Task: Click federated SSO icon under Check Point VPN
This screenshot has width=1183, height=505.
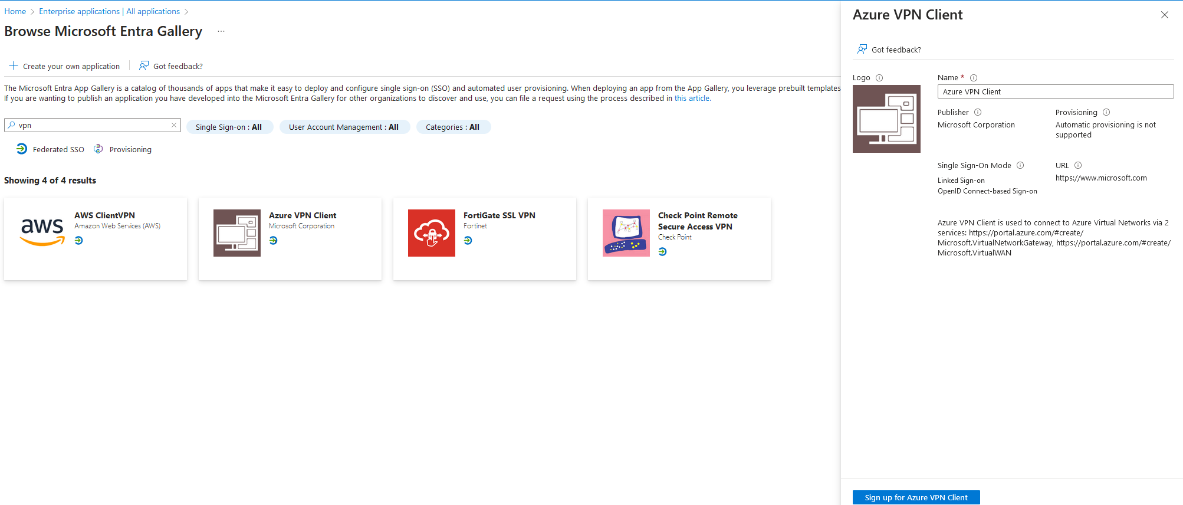Action: (x=663, y=252)
